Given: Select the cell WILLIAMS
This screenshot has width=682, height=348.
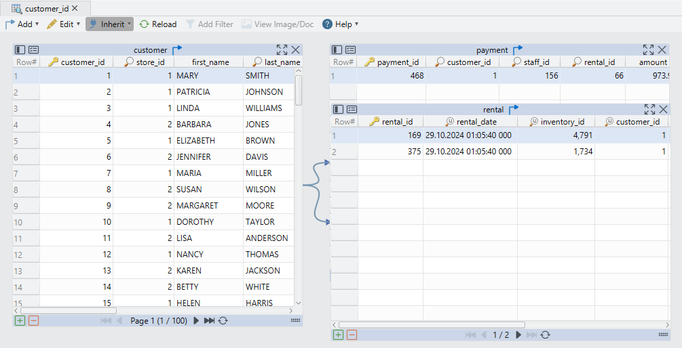Looking at the screenshot, I should [x=269, y=108].
